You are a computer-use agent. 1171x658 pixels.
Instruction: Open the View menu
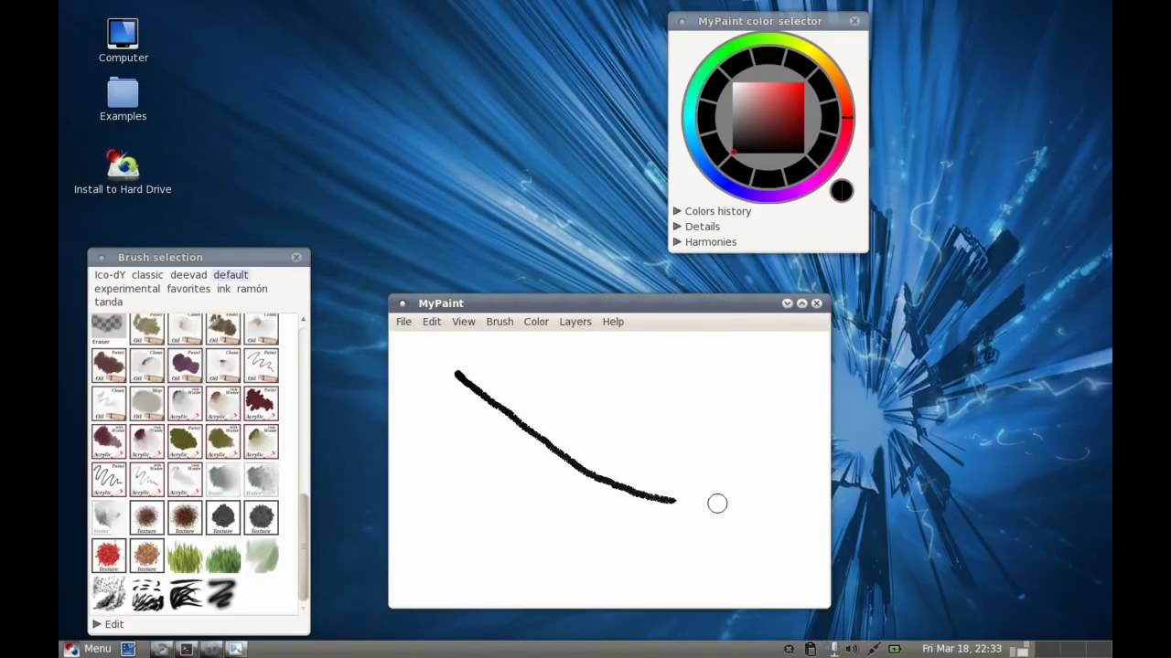[x=464, y=322]
